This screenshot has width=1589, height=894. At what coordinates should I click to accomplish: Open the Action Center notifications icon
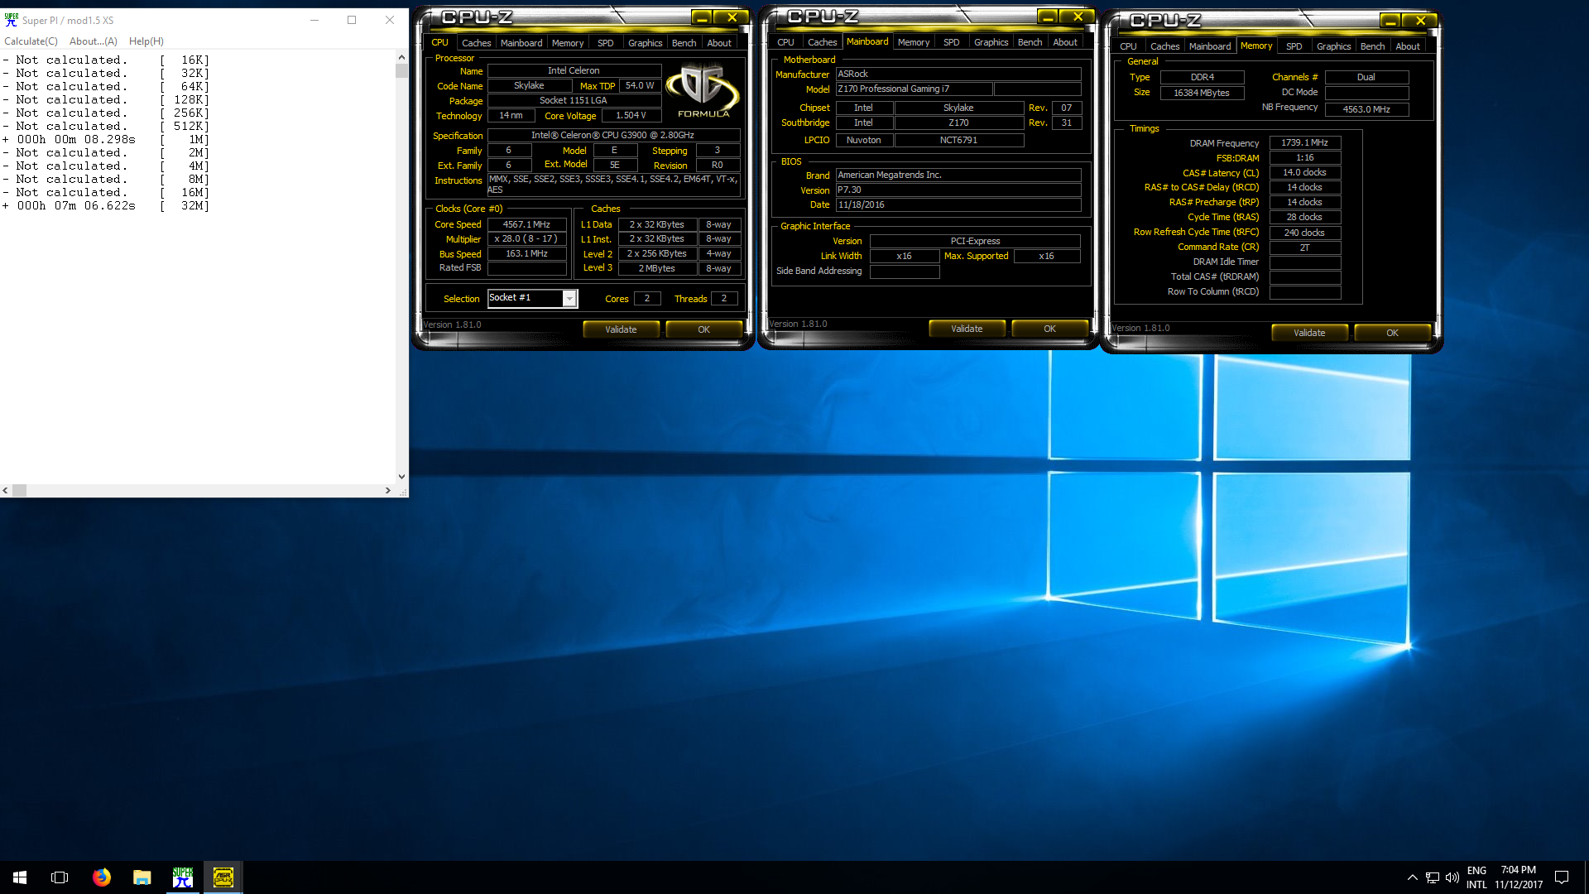pos(1562,877)
